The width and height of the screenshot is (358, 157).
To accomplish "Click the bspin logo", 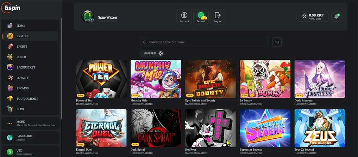I will pyautogui.click(x=11, y=8).
